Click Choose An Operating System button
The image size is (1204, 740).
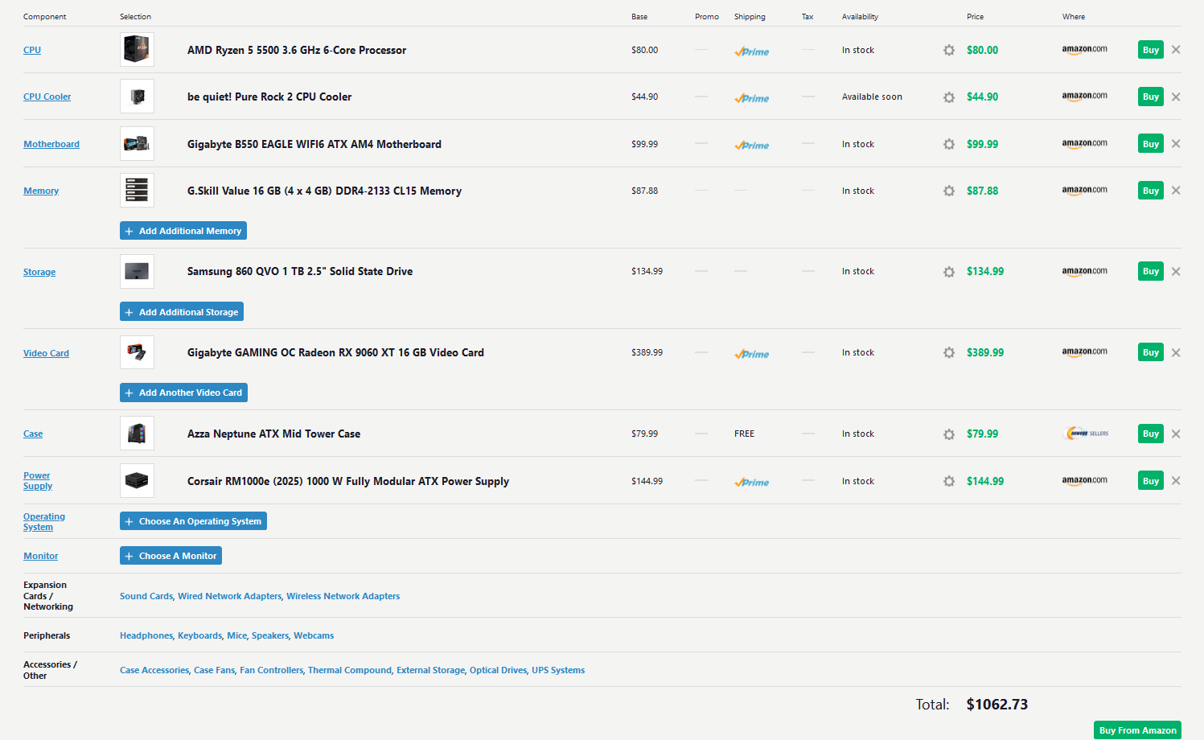(193, 521)
